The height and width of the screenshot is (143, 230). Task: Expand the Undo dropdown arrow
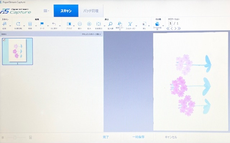[x=60, y=26]
